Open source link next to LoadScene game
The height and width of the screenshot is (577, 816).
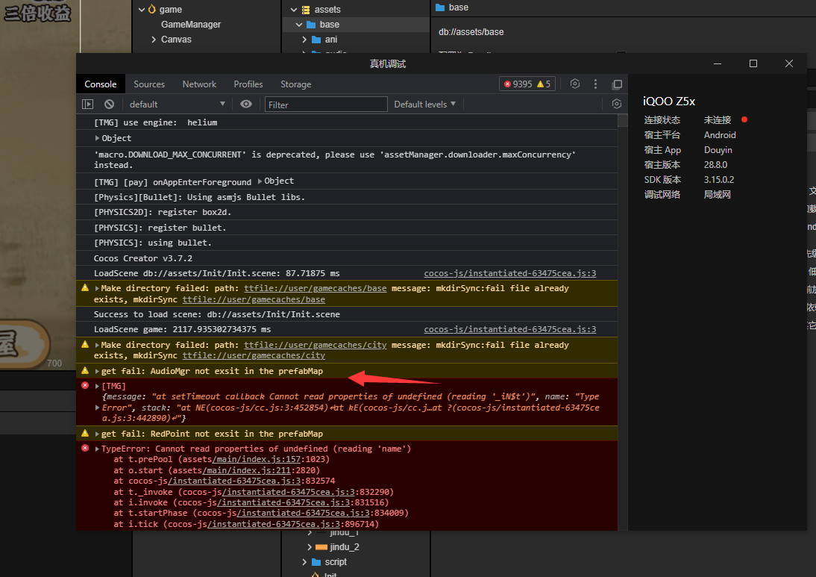pyautogui.click(x=510, y=329)
